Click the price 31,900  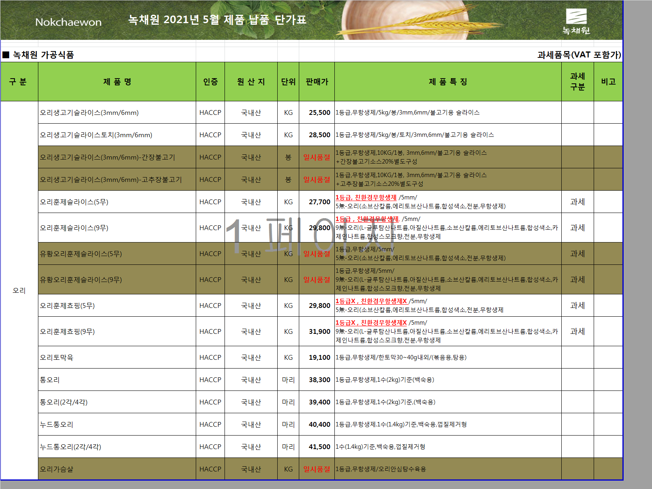click(x=320, y=331)
